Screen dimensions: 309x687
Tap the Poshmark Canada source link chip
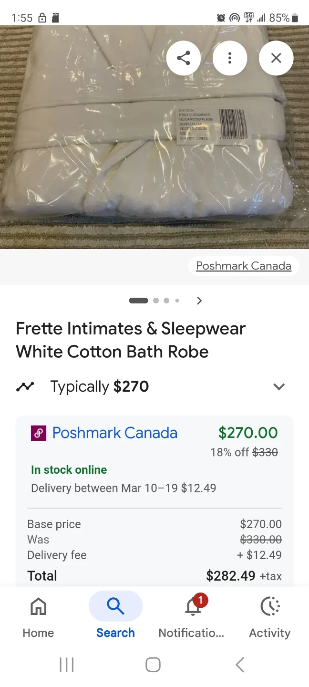tap(244, 266)
